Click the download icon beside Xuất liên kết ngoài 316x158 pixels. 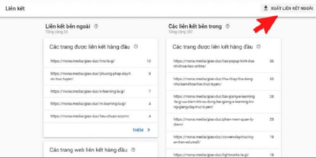(266, 8)
